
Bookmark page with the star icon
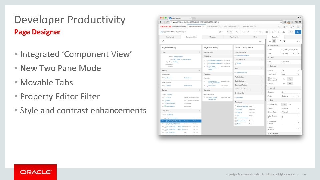click(281, 22)
